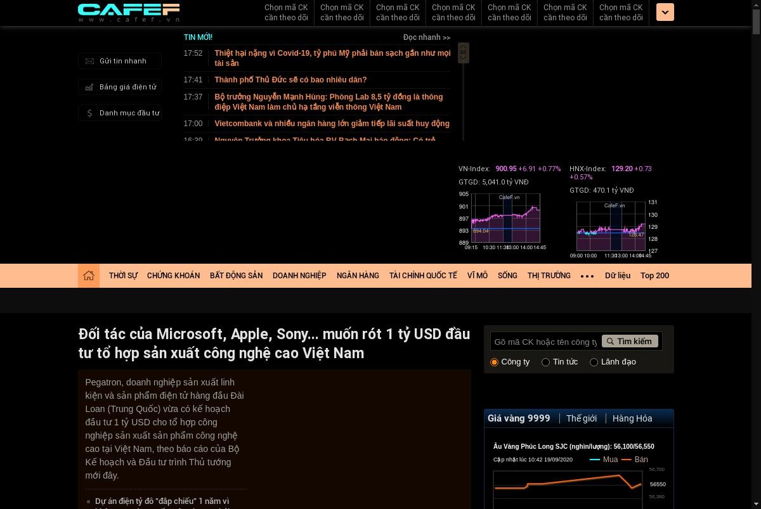761x509 pixels.
Task: Open the THỜI SỰ menu
Action: click(123, 276)
